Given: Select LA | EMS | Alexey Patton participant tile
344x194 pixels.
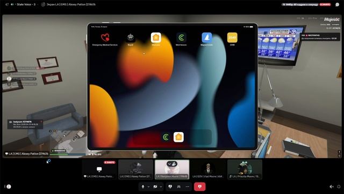Looking at the screenshot, I should 135,169.
